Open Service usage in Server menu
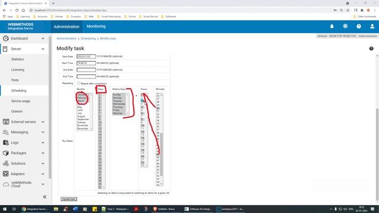The width and height of the screenshot is (379, 213). (x=21, y=101)
